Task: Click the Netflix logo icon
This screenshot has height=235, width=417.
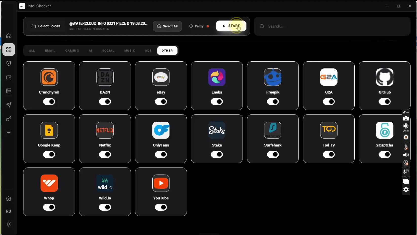Action: (105, 130)
